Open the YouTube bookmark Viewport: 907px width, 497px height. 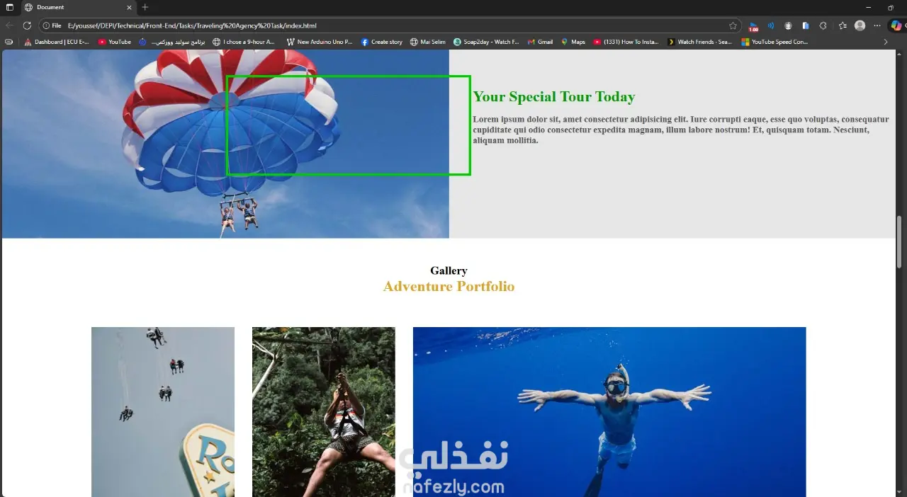tap(115, 42)
